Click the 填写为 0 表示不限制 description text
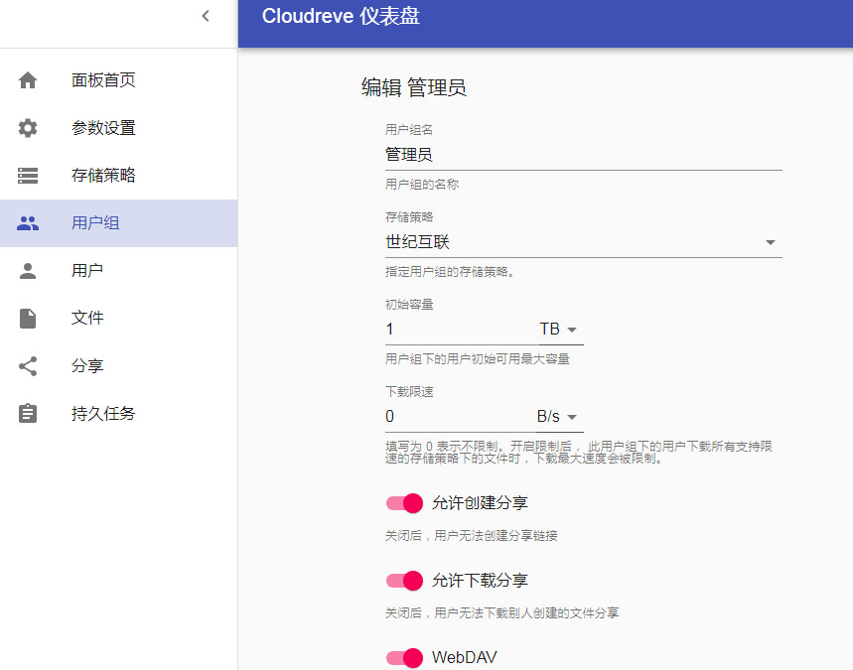This screenshot has height=670, width=853. [579, 453]
